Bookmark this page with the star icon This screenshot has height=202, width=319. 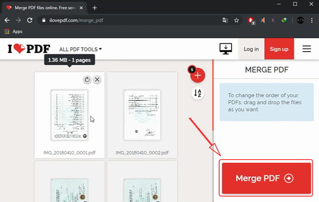(236, 20)
